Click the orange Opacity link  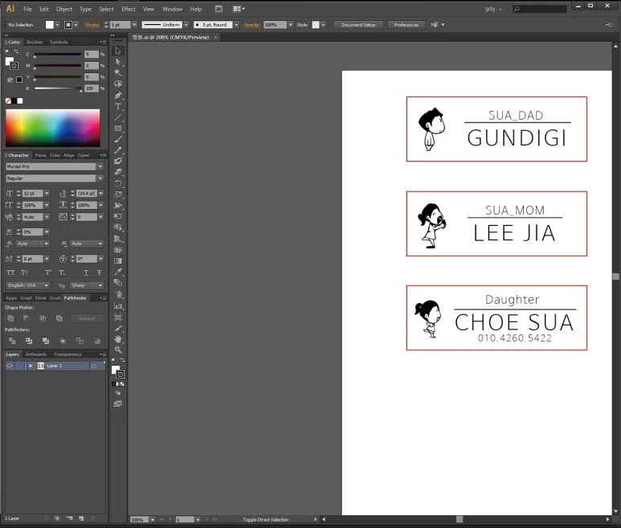pos(252,25)
